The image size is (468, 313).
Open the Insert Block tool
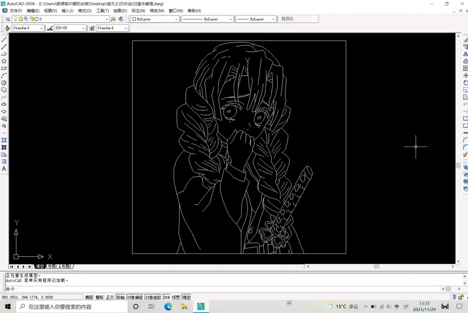click(x=4, y=118)
